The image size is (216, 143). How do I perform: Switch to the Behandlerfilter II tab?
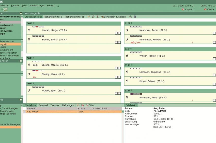(x=74, y=17)
